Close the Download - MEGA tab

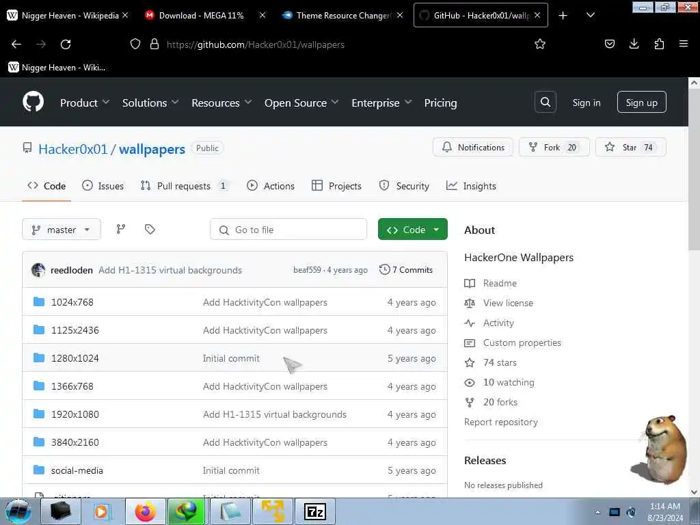pos(262,15)
